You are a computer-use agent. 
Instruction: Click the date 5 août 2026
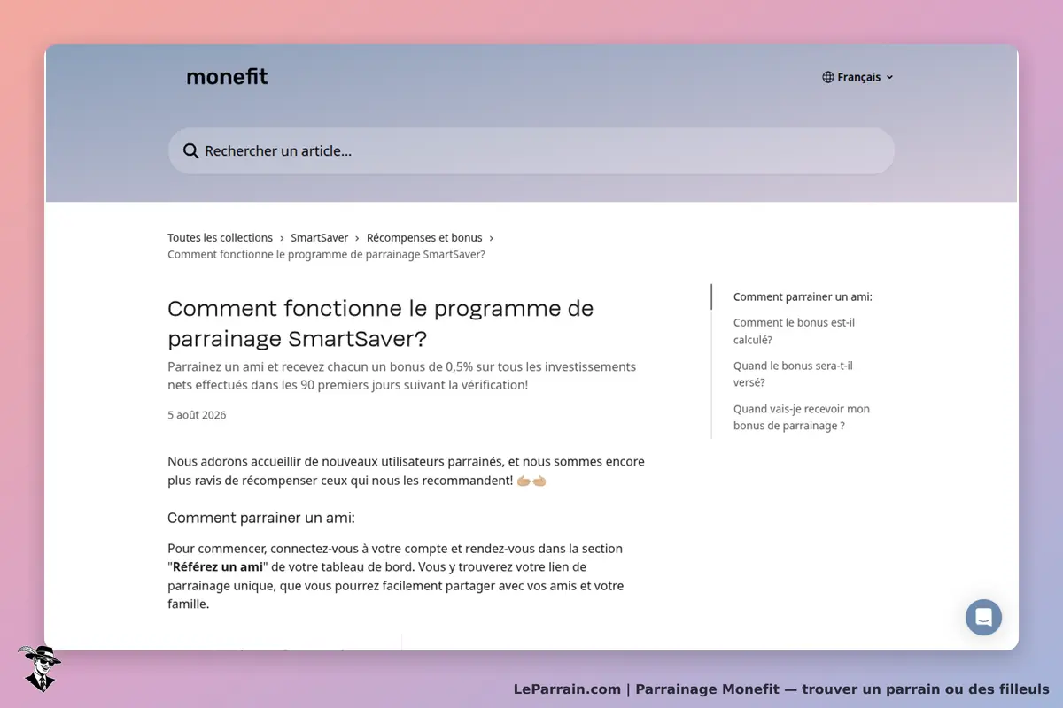[x=197, y=414]
